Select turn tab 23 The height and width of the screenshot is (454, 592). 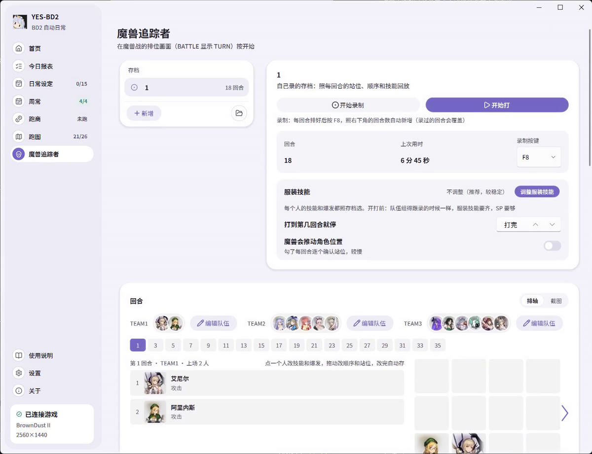pyautogui.click(x=332, y=346)
